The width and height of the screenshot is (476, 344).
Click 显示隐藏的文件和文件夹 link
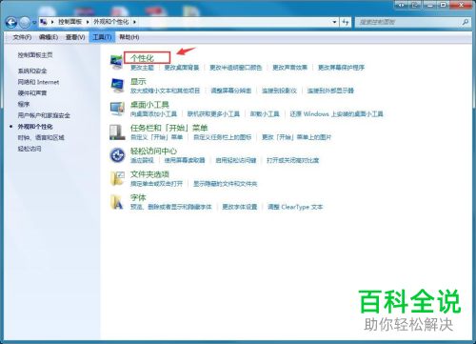226,184
